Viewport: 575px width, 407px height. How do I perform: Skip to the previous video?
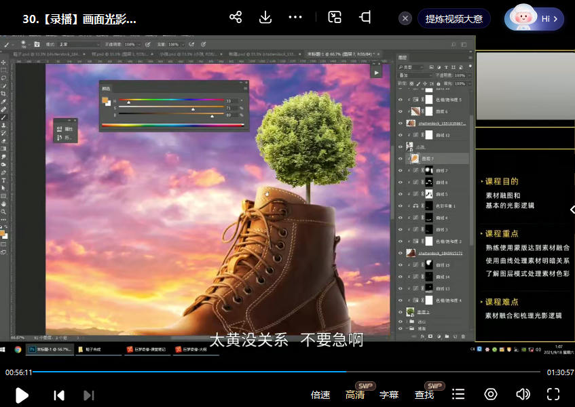tap(59, 395)
